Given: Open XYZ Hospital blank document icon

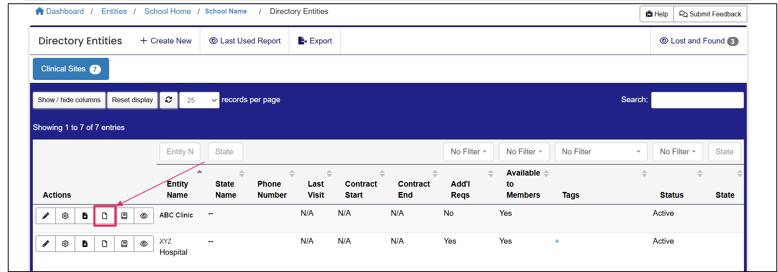Looking at the screenshot, I should pos(105,244).
